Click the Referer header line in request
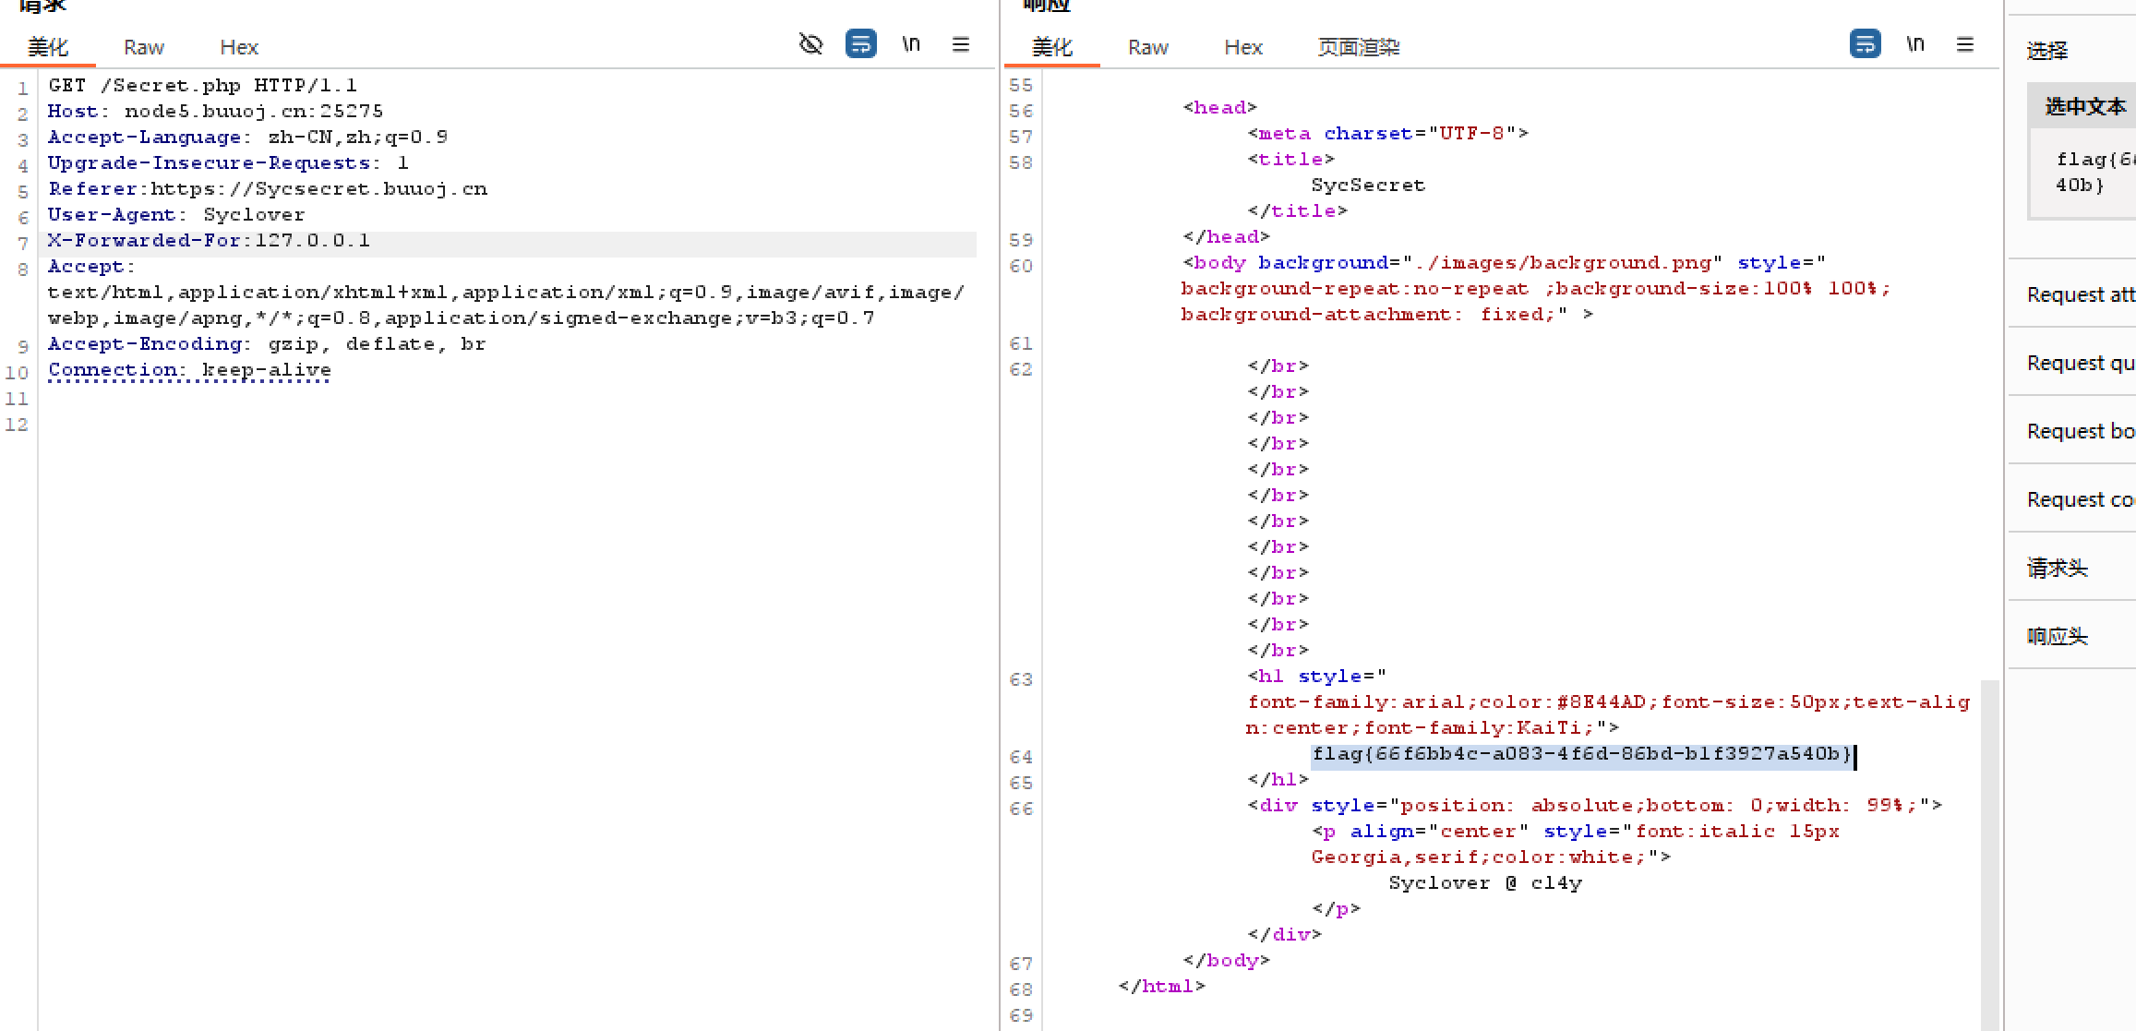 pyautogui.click(x=267, y=188)
